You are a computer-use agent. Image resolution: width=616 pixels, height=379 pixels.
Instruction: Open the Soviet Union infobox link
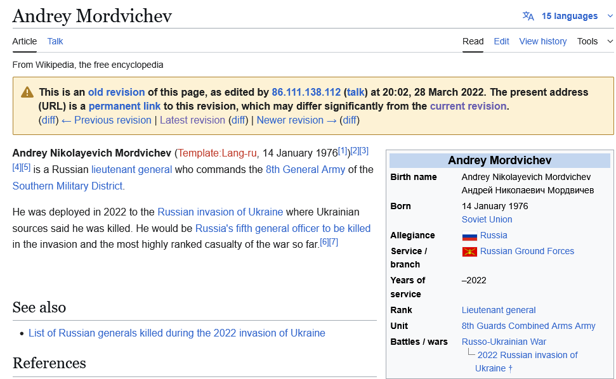[x=487, y=219]
